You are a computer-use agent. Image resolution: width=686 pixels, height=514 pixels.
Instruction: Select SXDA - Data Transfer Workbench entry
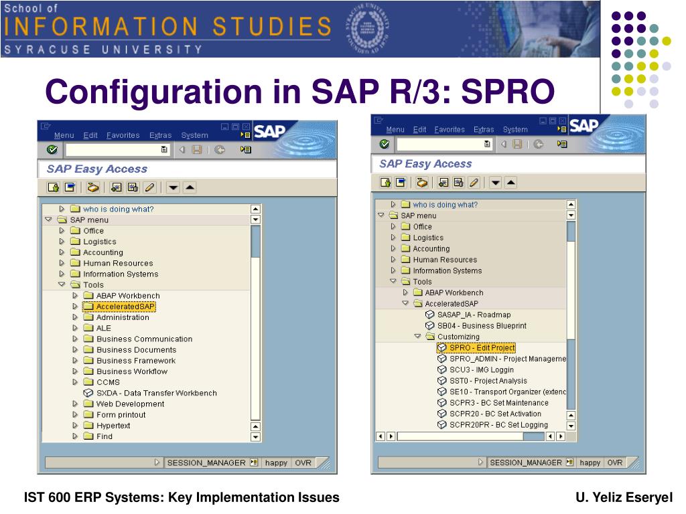150,393
